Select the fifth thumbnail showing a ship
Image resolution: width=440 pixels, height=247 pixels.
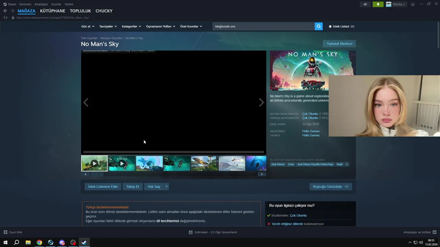point(204,163)
